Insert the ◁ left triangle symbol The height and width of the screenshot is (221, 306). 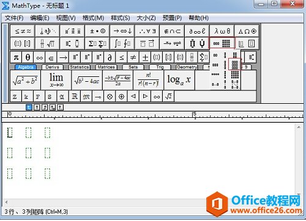(x=133, y=96)
